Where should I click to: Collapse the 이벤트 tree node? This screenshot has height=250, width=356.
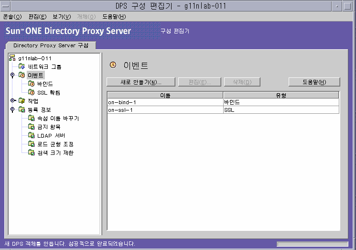tap(12, 75)
